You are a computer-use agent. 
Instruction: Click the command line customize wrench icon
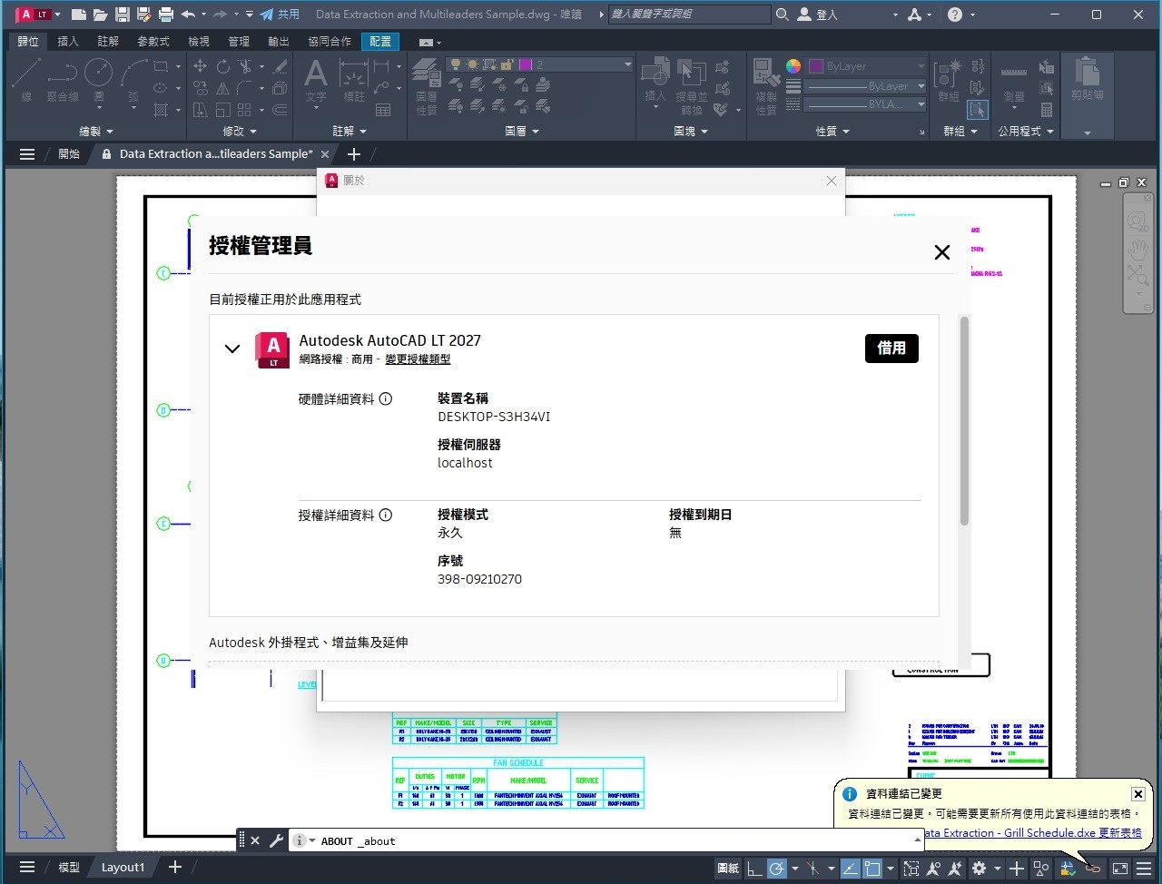pyautogui.click(x=276, y=841)
